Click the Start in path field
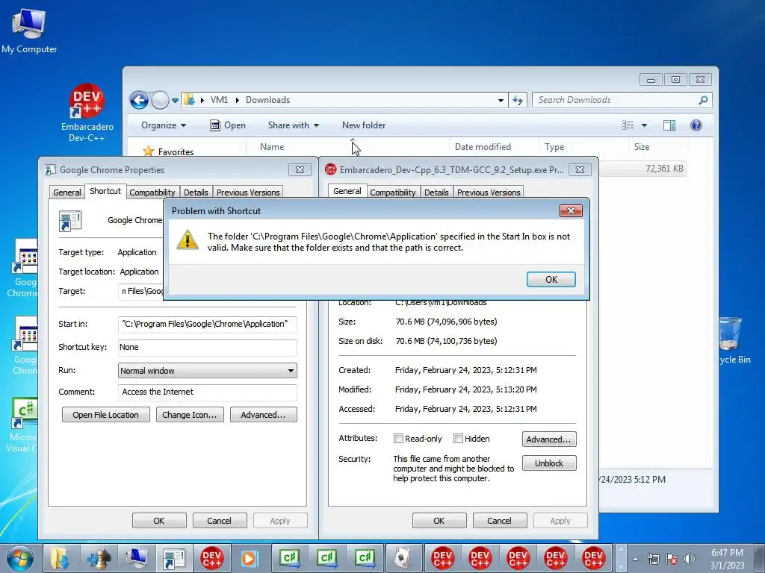Screen dimensions: 765x573 point(208,324)
